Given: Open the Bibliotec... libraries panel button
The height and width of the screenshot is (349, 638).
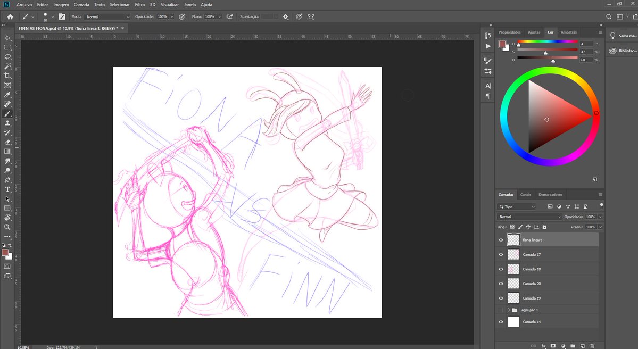Looking at the screenshot, I should (x=623, y=51).
